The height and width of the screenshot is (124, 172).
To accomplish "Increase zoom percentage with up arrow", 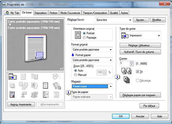I will [x=104, y=71].
